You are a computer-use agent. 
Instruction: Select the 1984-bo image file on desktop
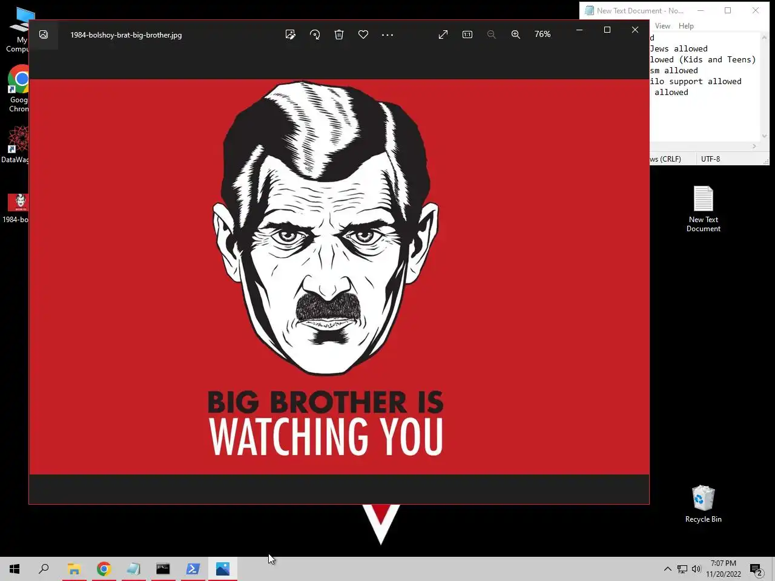pyautogui.click(x=16, y=208)
